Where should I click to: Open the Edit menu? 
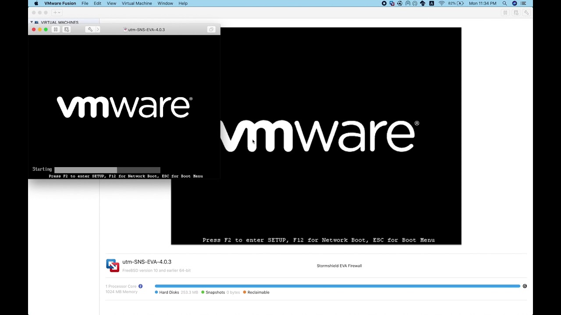click(x=98, y=3)
